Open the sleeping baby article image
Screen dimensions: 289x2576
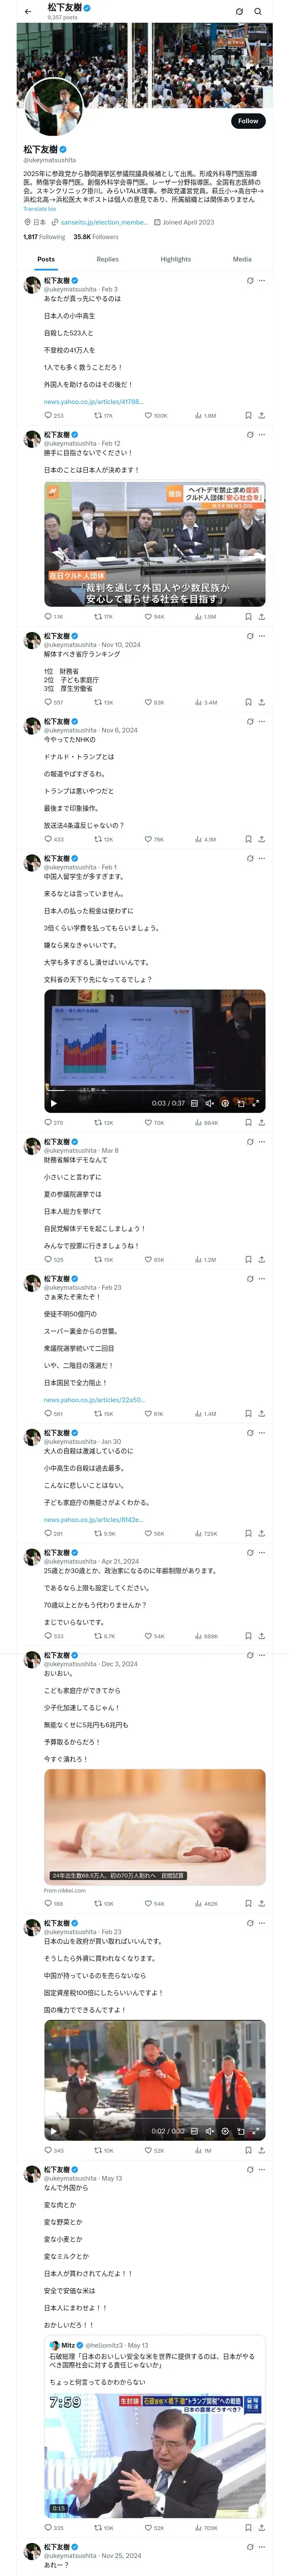tap(155, 1826)
